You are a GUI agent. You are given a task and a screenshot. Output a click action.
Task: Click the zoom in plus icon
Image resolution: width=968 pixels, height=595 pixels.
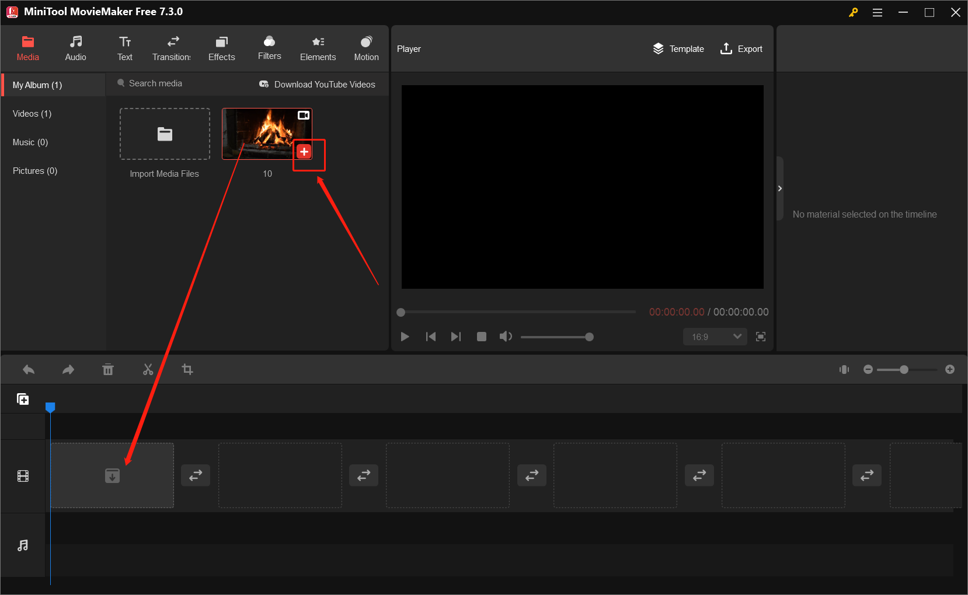tap(950, 369)
